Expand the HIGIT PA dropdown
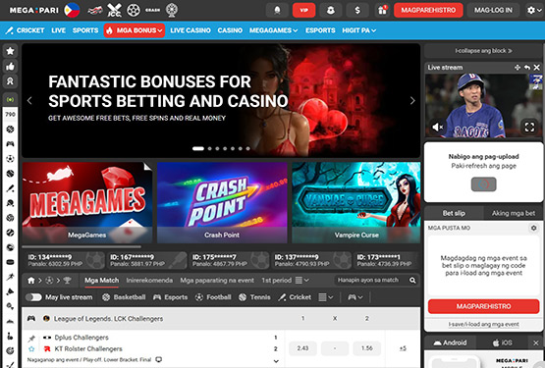Viewport: 545px width, 368px height. tap(358, 30)
